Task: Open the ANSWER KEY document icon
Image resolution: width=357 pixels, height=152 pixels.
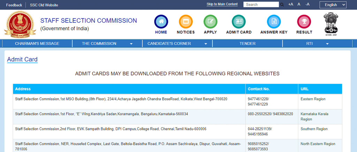Action: [274, 22]
